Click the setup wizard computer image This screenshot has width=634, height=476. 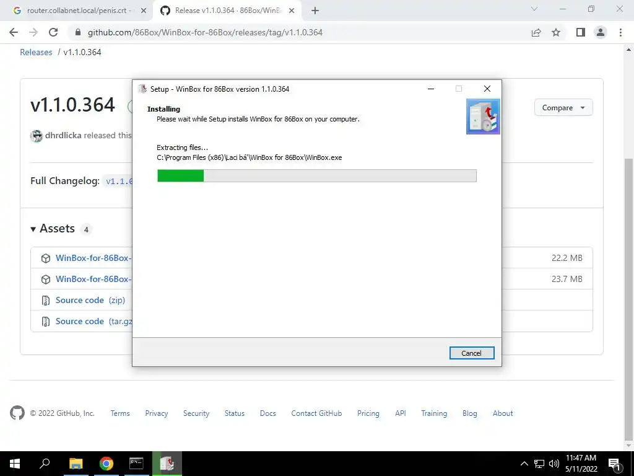point(483,117)
